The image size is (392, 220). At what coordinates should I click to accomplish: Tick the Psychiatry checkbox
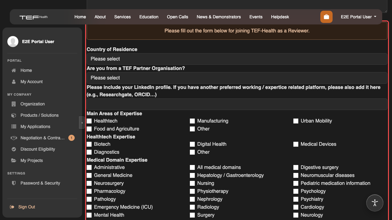tap(296, 199)
